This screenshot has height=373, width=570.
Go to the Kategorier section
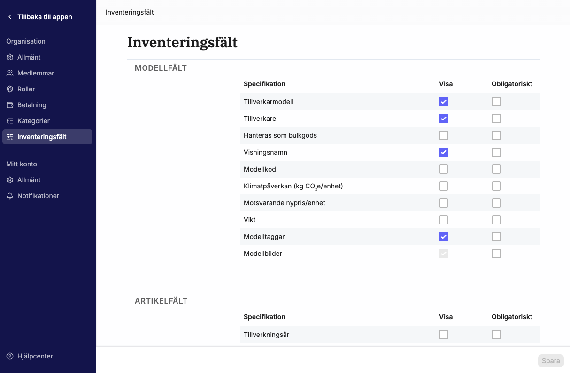(x=33, y=121)
